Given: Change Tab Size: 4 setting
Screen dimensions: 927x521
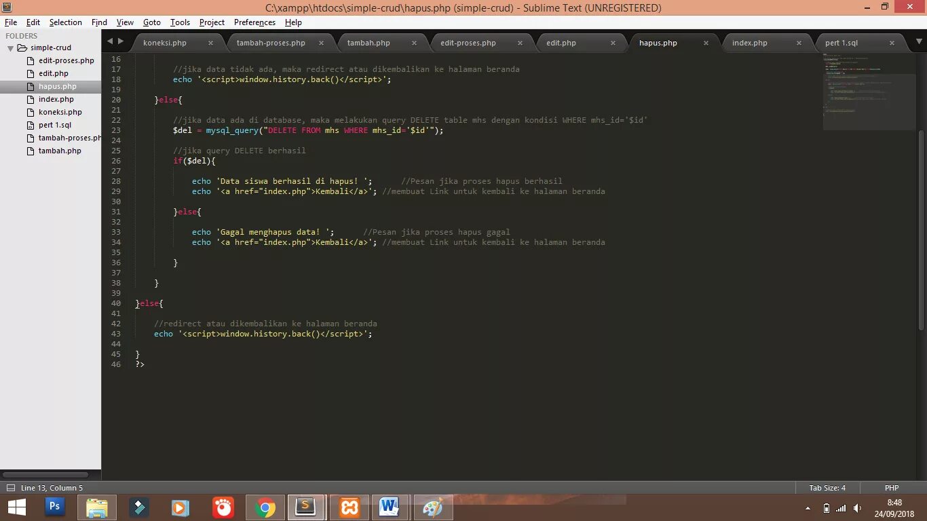Looking at the screenshot, I should click(x=827, y=488).
